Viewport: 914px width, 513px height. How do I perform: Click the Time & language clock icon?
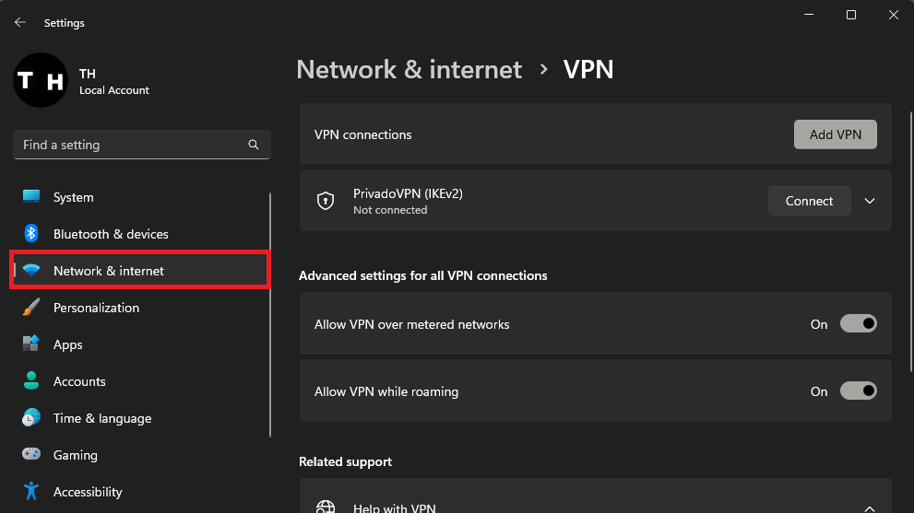pyautogui.click(x=31, y=418)
